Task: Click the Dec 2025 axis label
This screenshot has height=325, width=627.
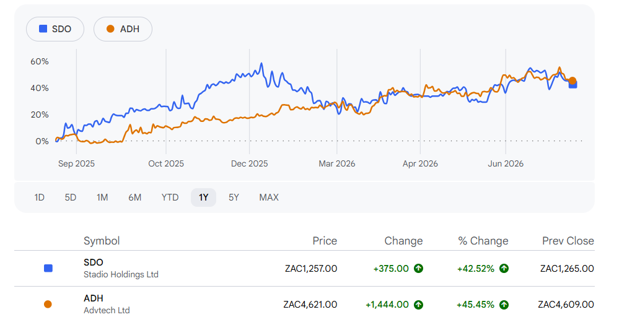Action: point(250,163)
